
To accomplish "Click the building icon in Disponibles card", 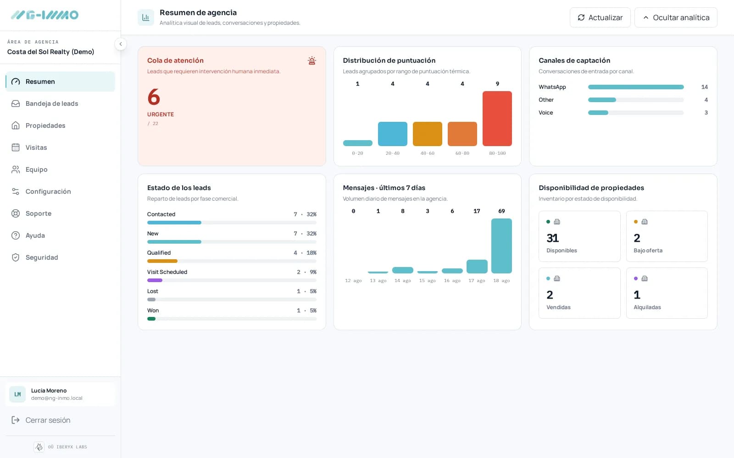I will (x=557, y=222).
